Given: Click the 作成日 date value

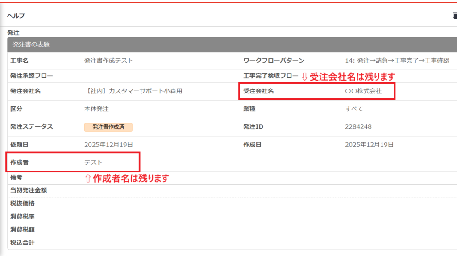Looking at the screenshot, I should click(x=369, y=144).
